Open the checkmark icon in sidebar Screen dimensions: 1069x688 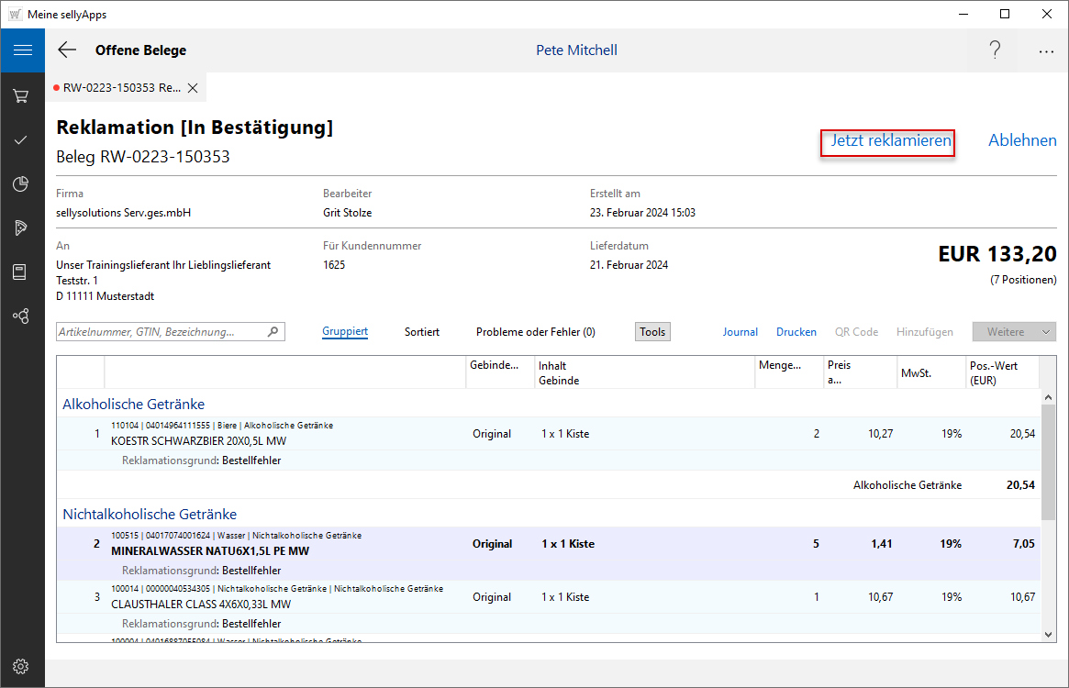coord(21,140)
